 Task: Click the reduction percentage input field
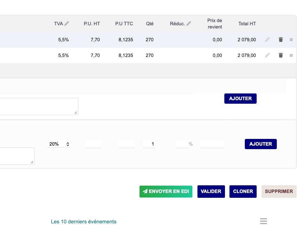point(182,144)
